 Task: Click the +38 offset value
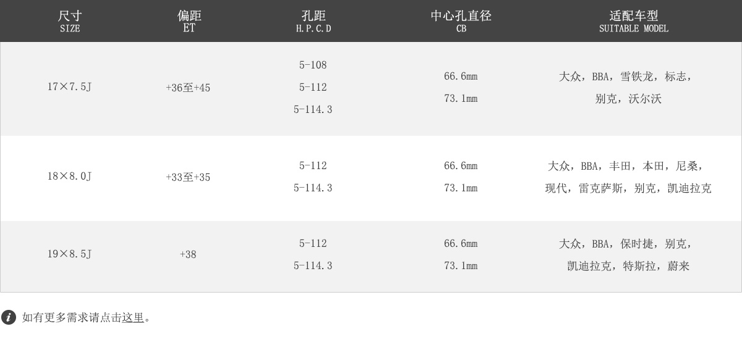click(188, 254)
